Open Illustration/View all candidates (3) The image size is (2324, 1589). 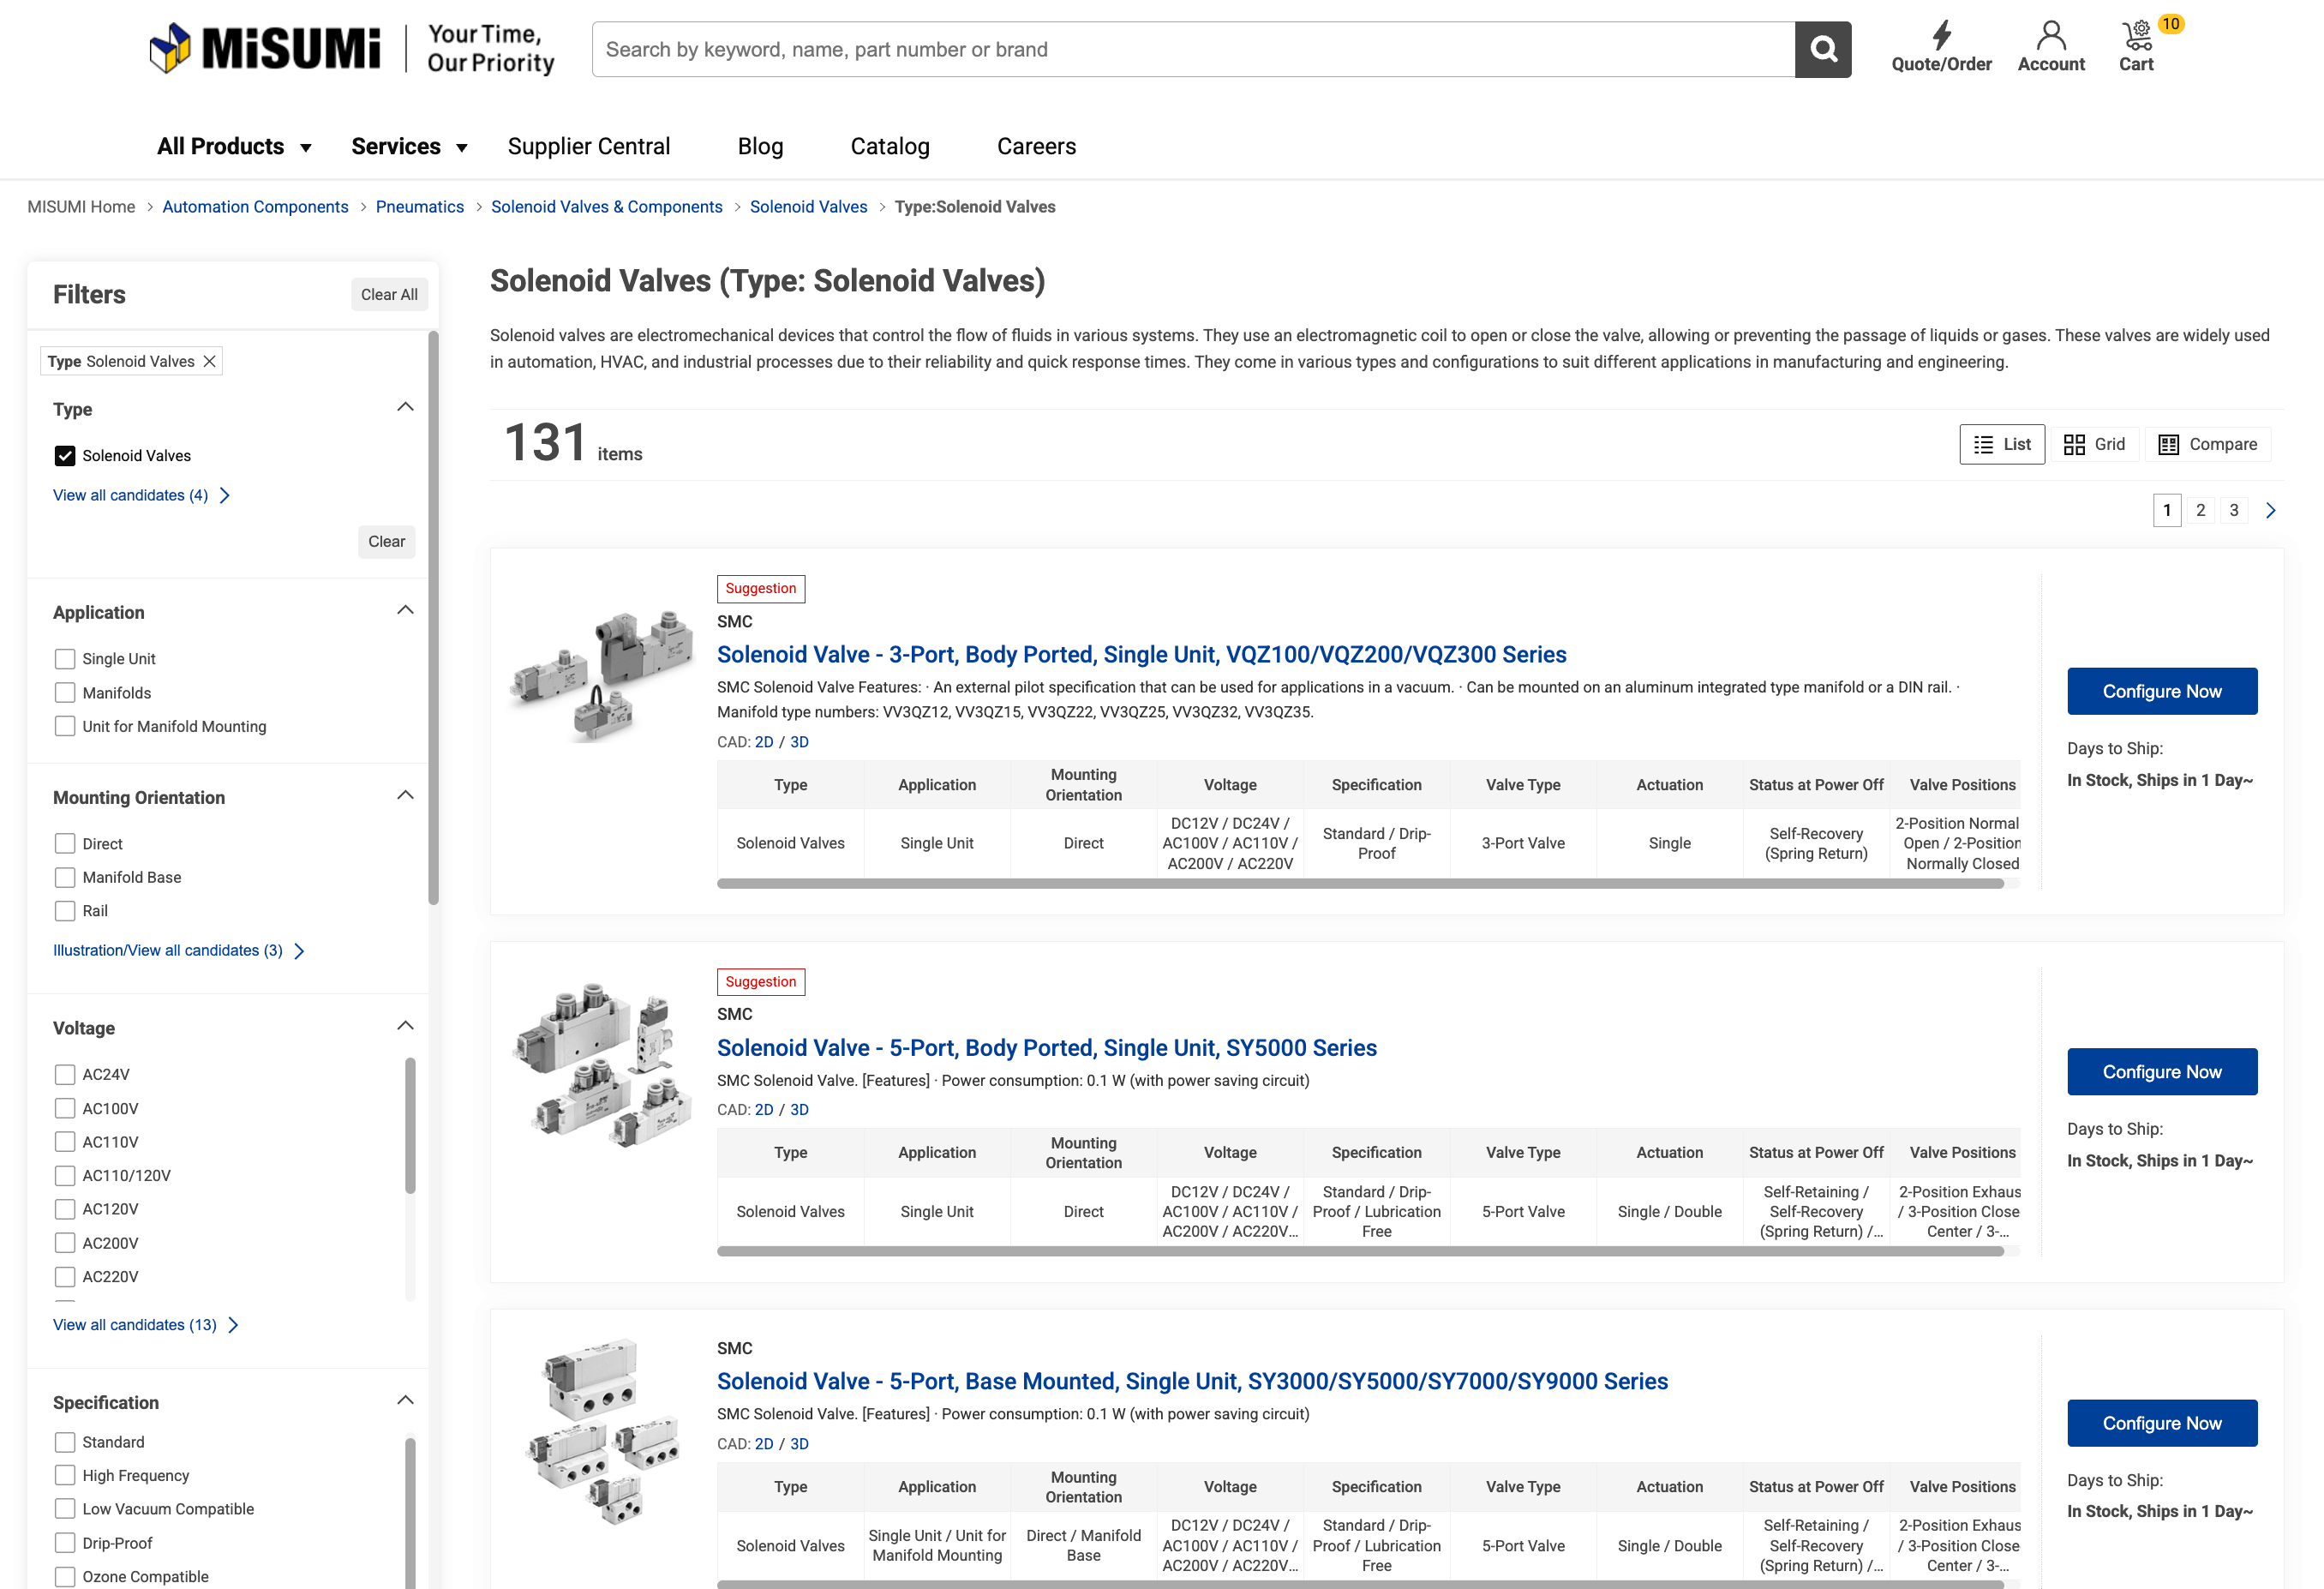point(178,950)
